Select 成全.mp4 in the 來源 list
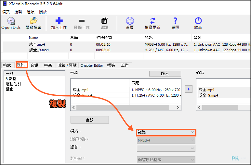Viewport: 251px width, 165px height. point(81,90)
